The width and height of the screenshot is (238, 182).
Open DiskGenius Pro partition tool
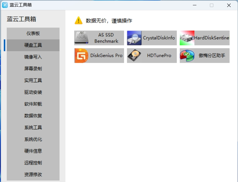click(98, 56)
